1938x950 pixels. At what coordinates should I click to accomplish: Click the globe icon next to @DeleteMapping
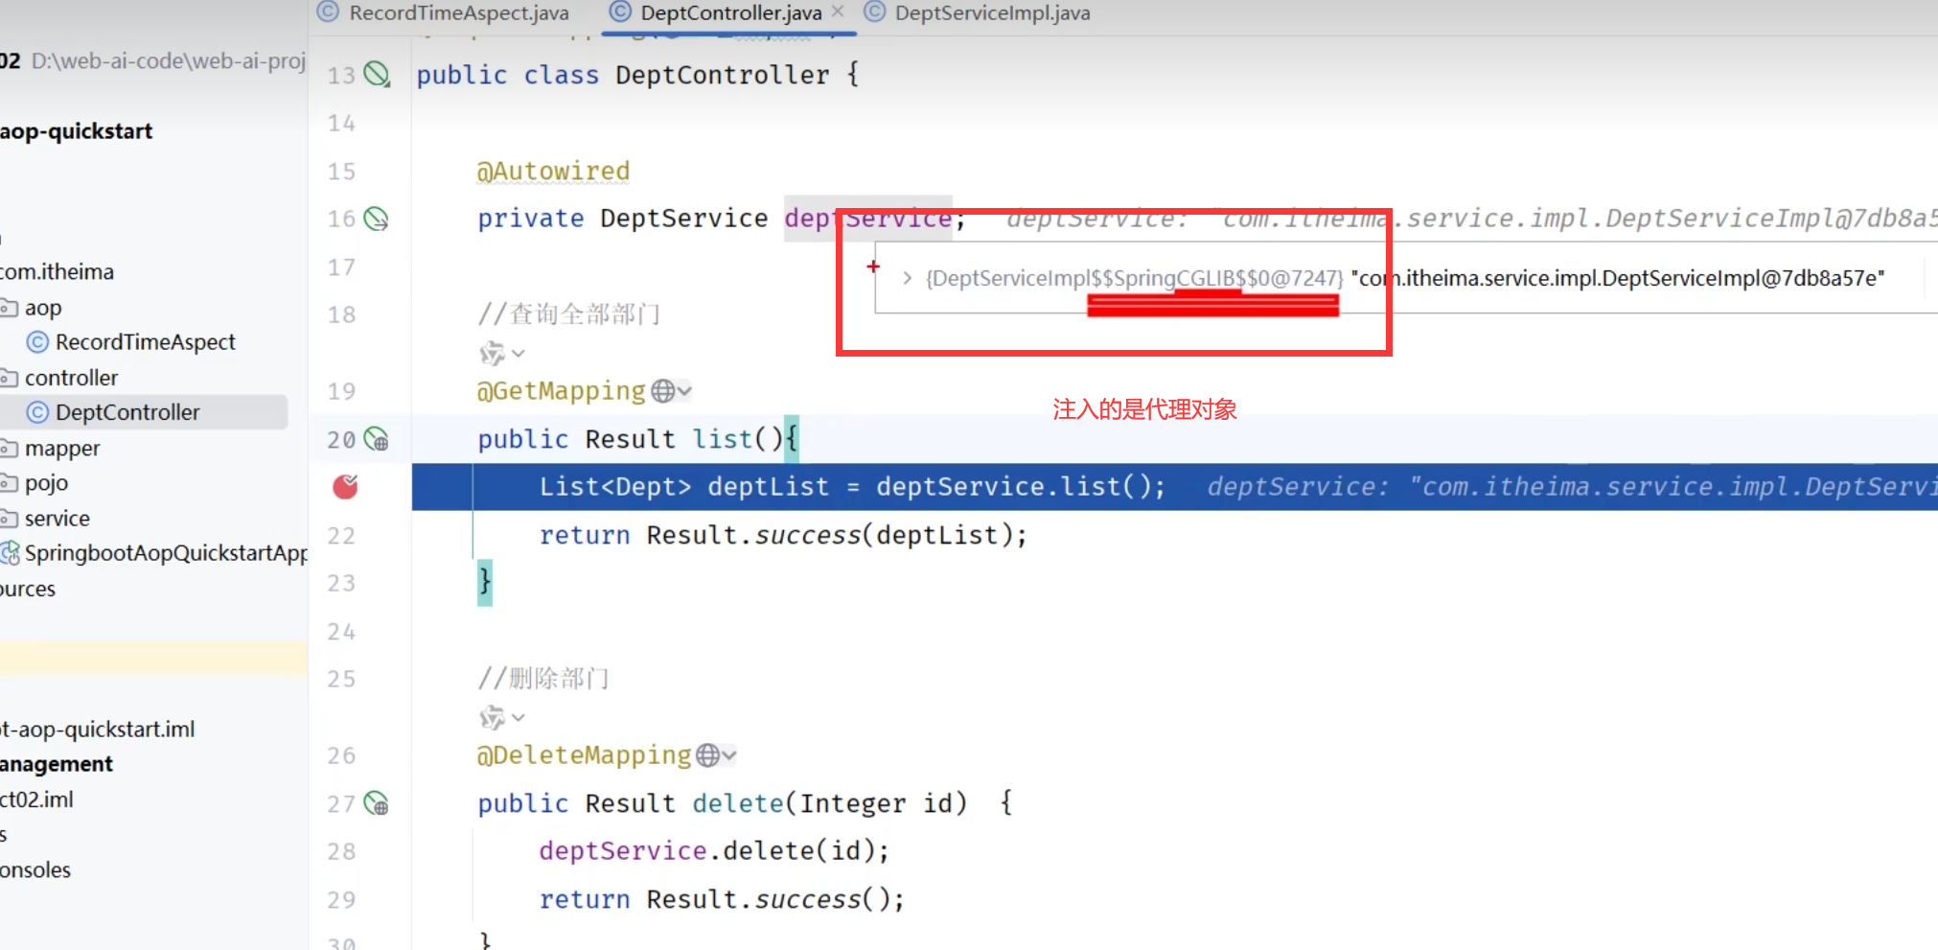click(x=708, y=755)
